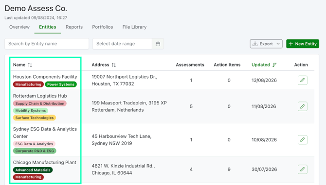
Task: Click the updated date 11/08/2026
Action: pyautogui.click(x=264, y=106)
